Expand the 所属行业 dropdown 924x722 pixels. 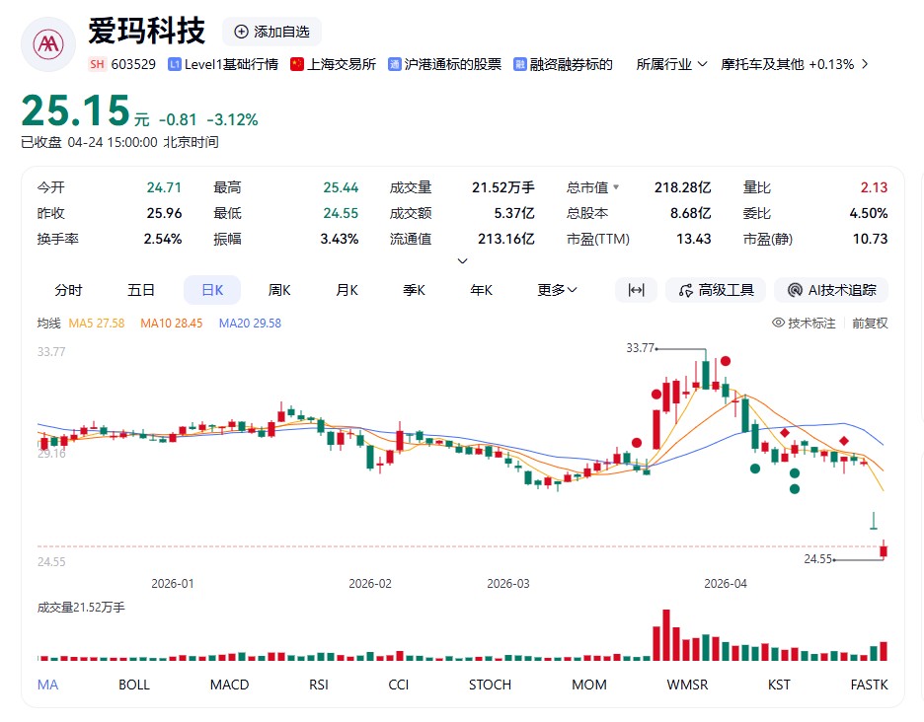click(702, 64)
